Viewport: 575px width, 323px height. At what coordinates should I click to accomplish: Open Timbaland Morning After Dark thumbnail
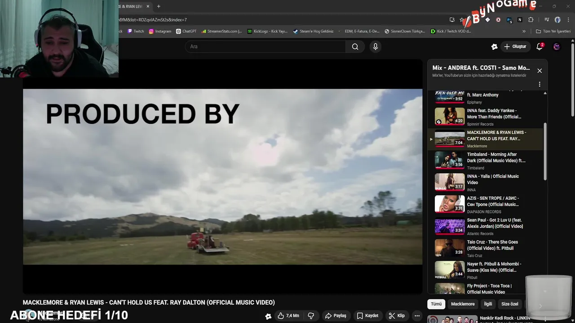(450, 160)
